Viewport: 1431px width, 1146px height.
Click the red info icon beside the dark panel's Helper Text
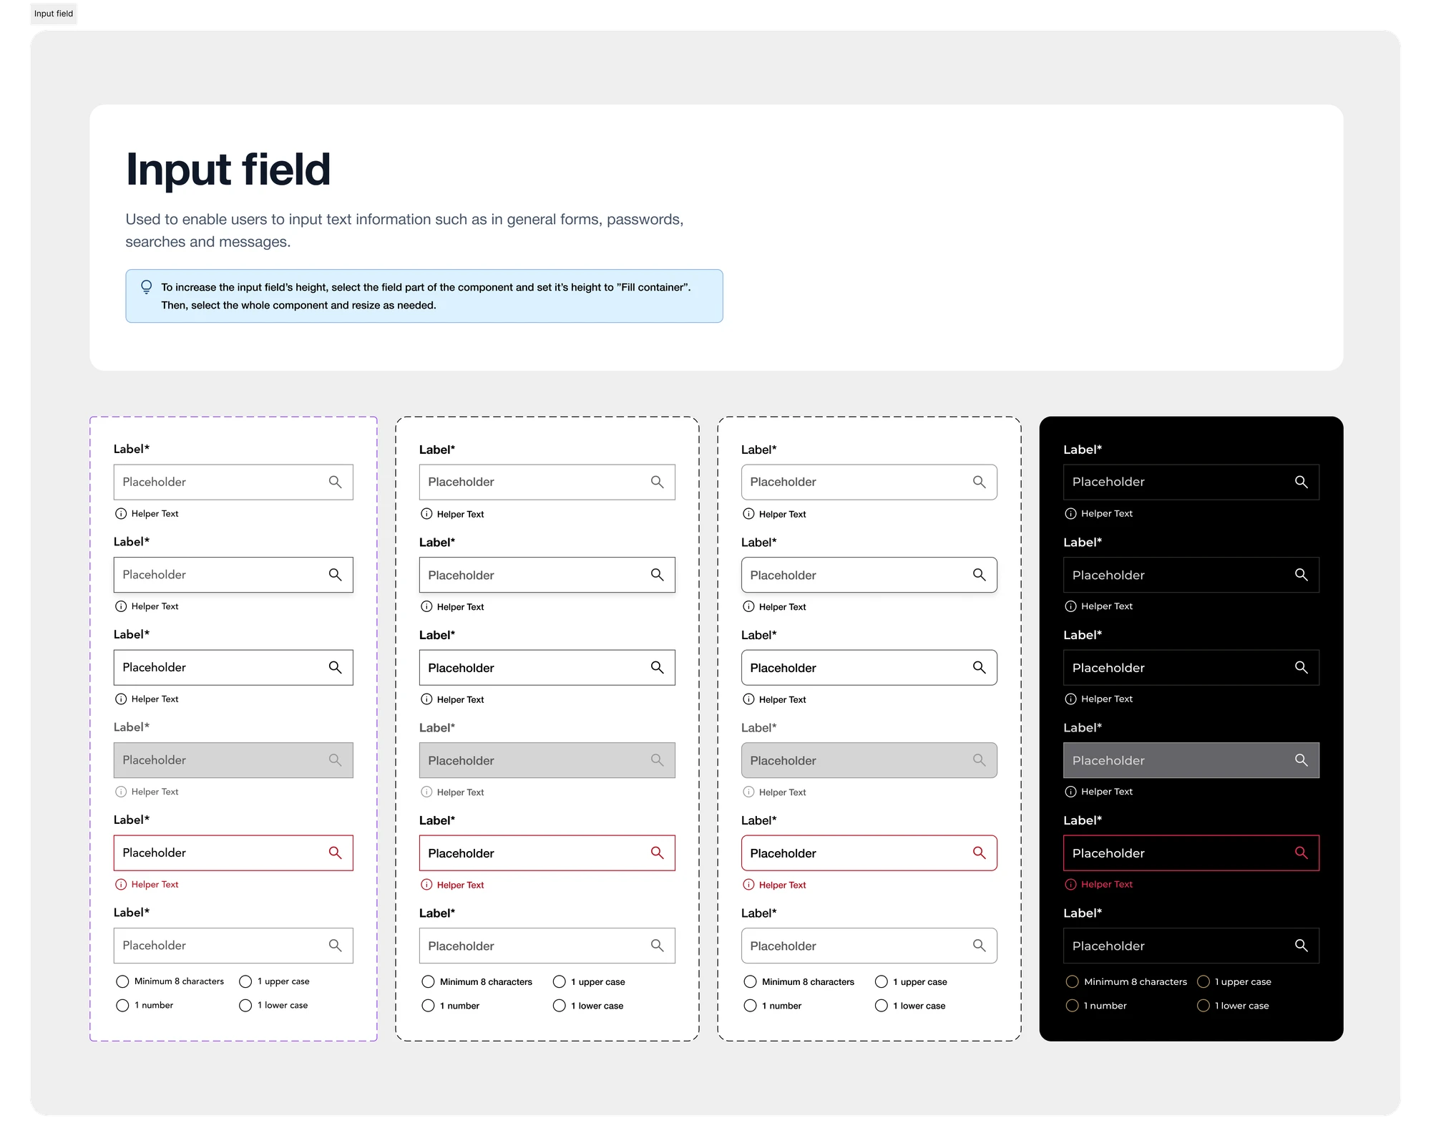pyautogui.click(x=1071, y=885)
